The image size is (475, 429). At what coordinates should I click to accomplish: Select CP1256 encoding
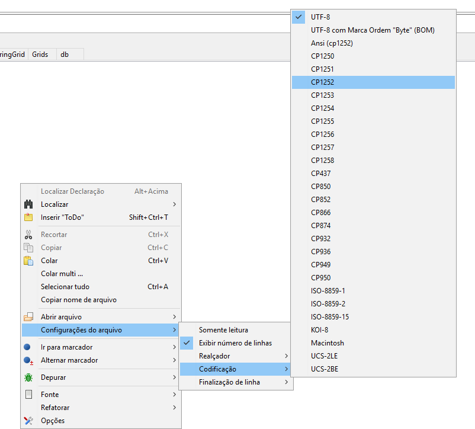click(373, 135)
